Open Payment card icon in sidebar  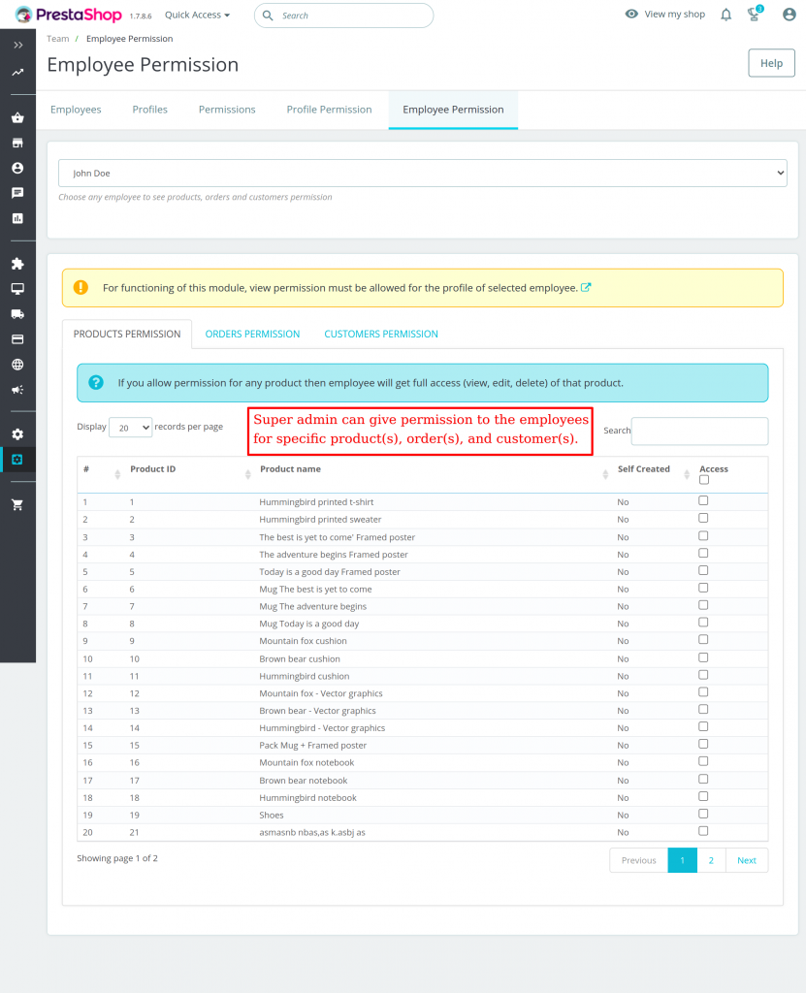(x=17, y=339)
